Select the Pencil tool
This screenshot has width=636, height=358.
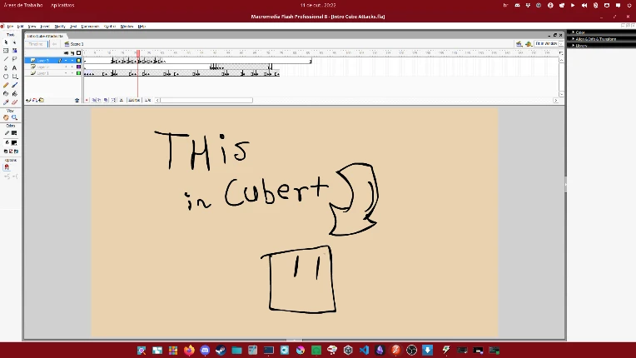[x=6, y=85]
